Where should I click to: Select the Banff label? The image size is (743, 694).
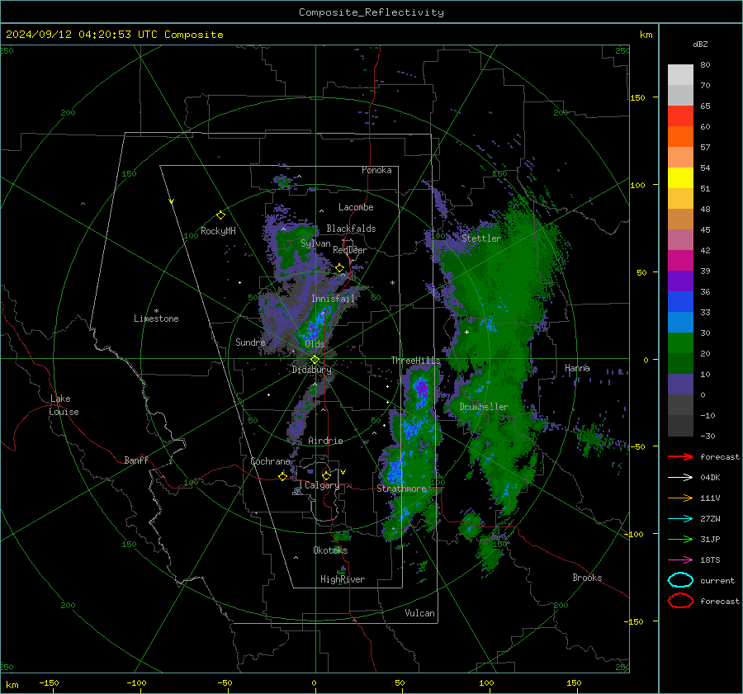136,460
